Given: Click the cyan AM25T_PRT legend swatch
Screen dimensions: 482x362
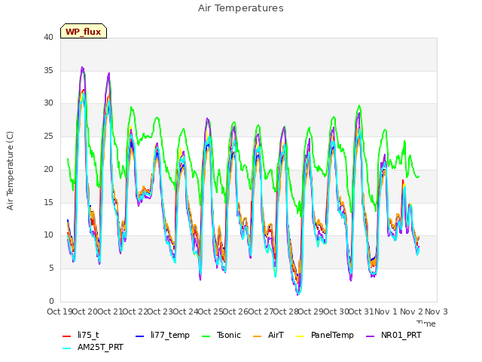Looking at the screenshot, I should 67,348.
